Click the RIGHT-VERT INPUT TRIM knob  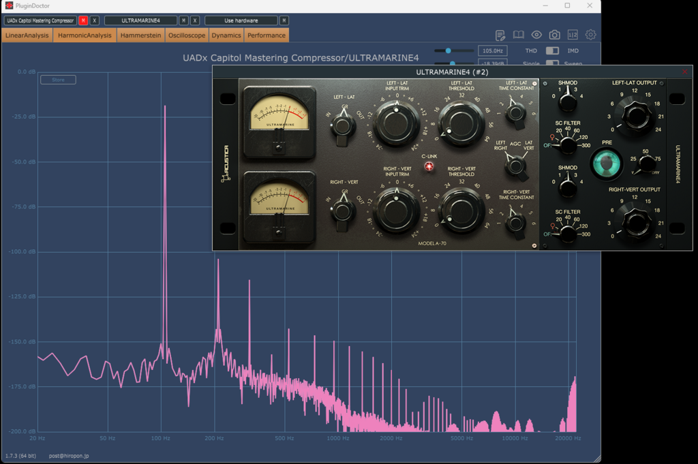(396, 211)
